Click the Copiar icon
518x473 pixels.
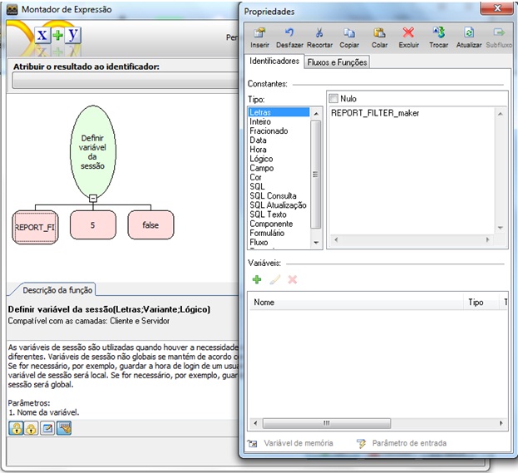(x=349, y=32)
